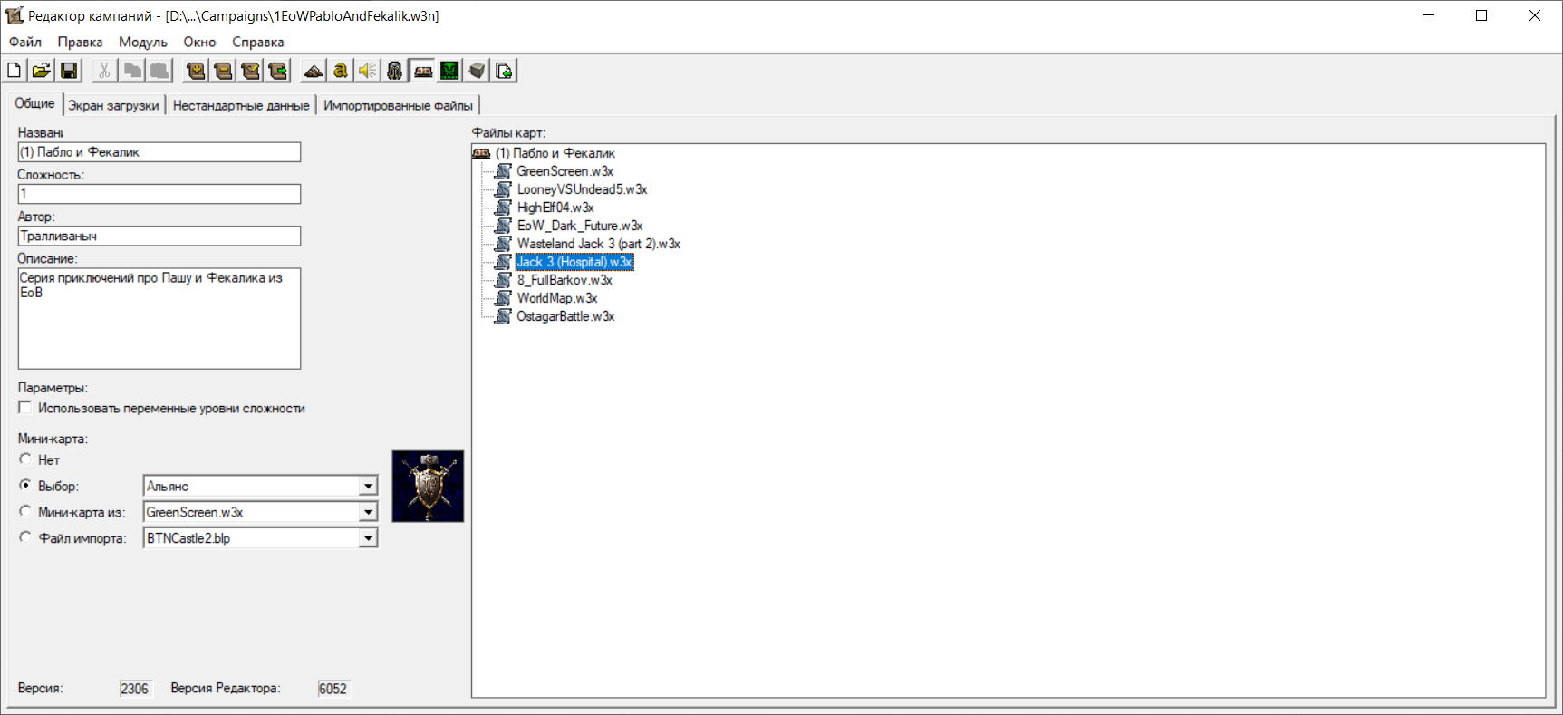
Task: Click the Автор input field
Action: 159,236
